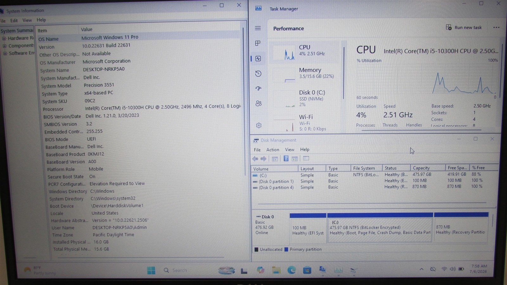Open File Explorer from taskbar

[276, 270]
